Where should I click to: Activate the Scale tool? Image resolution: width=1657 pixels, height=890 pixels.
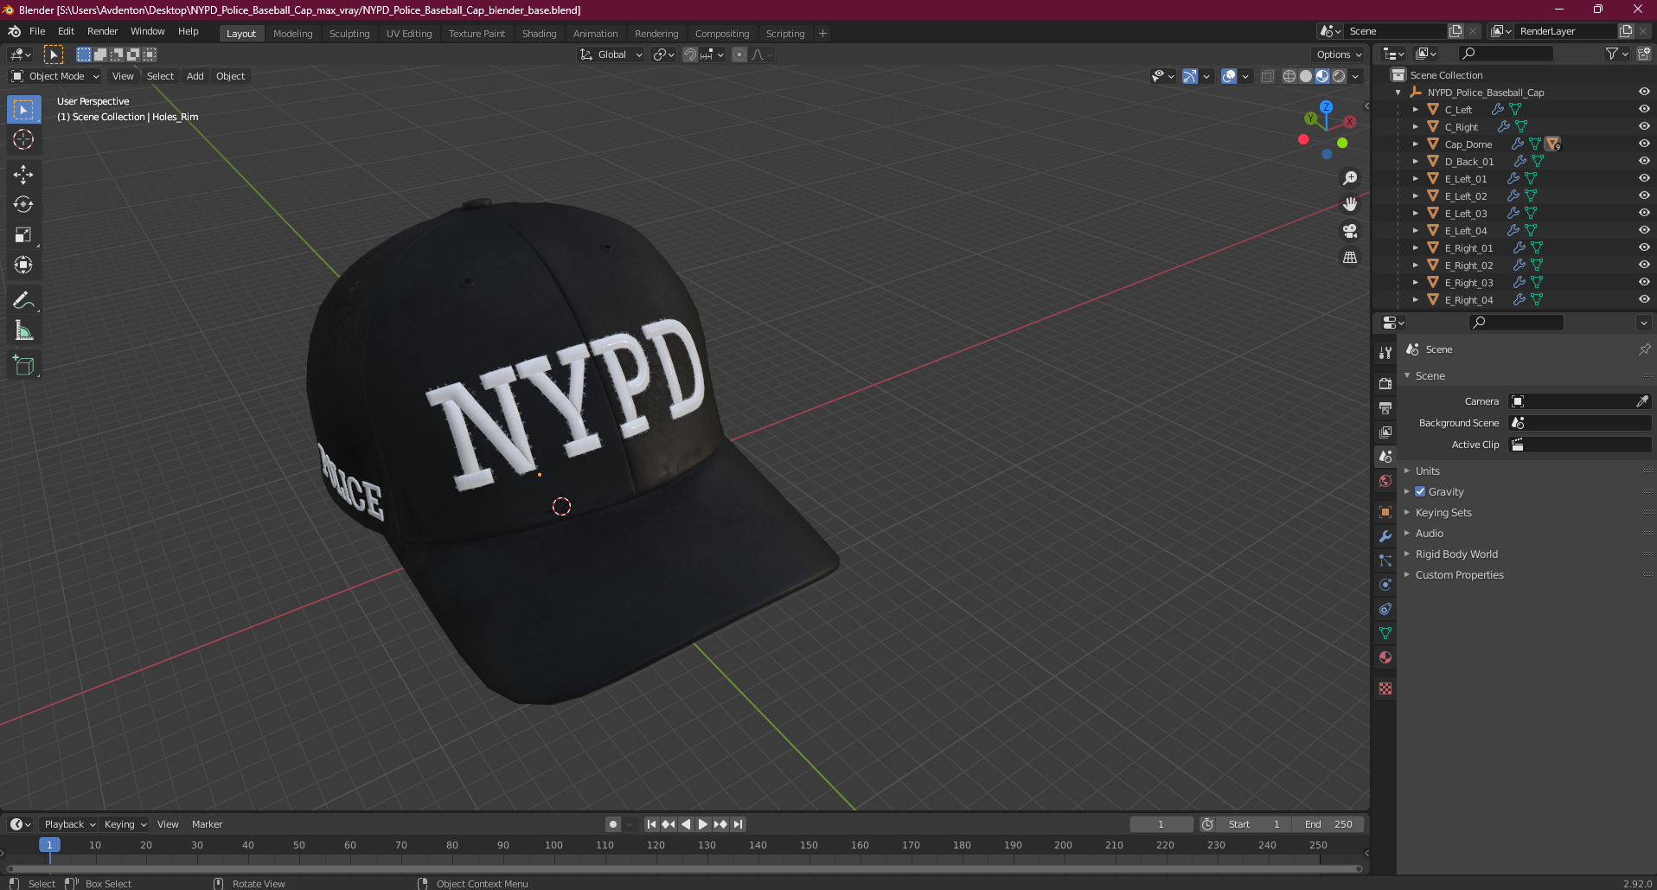pyautogui.click(x=23, y=235)
